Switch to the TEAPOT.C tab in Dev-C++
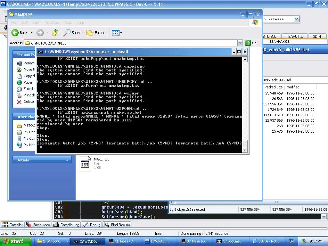The height and width of the screenshot is (246, 328). pos(295,36)
